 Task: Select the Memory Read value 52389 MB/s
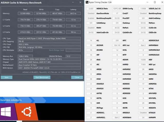click(25, 13)
